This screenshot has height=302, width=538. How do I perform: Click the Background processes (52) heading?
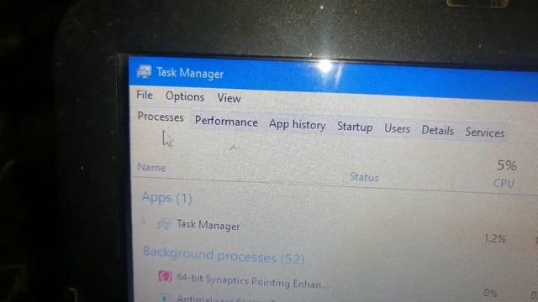click(224, 255)
